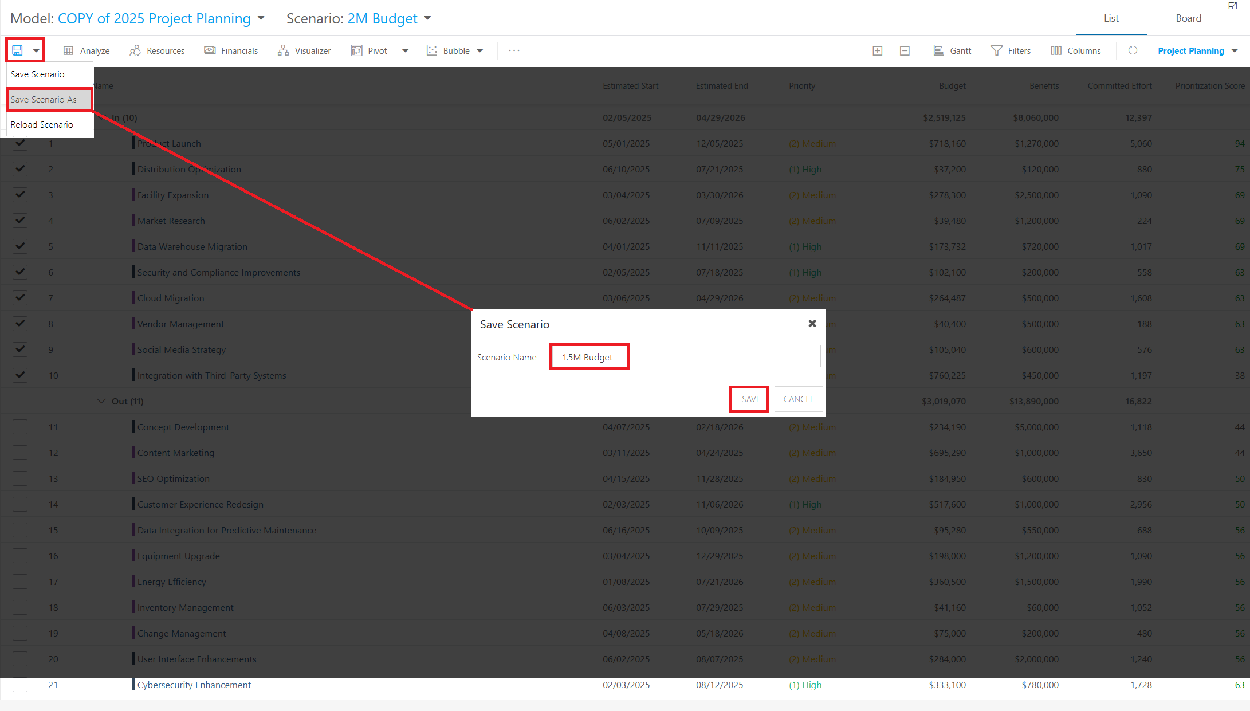
Task: Open the Gantt view
Action: tap(952, 50)
